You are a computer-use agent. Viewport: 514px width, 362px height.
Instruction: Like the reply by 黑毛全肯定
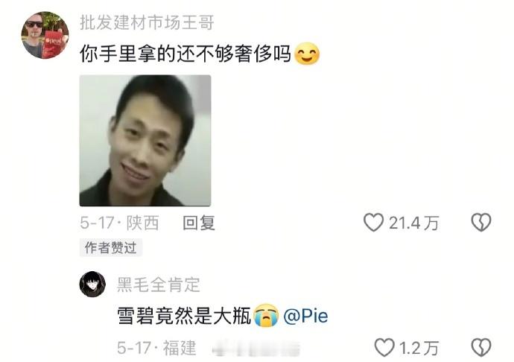pyautogui.click(x=384, y=348)
